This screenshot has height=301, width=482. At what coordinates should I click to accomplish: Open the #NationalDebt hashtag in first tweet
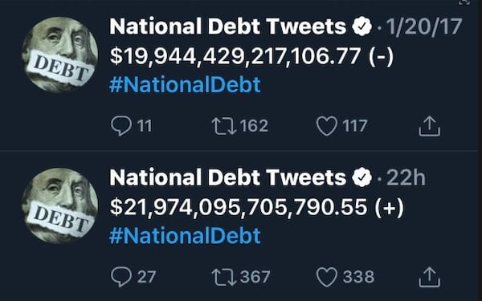tap(185, 85)
